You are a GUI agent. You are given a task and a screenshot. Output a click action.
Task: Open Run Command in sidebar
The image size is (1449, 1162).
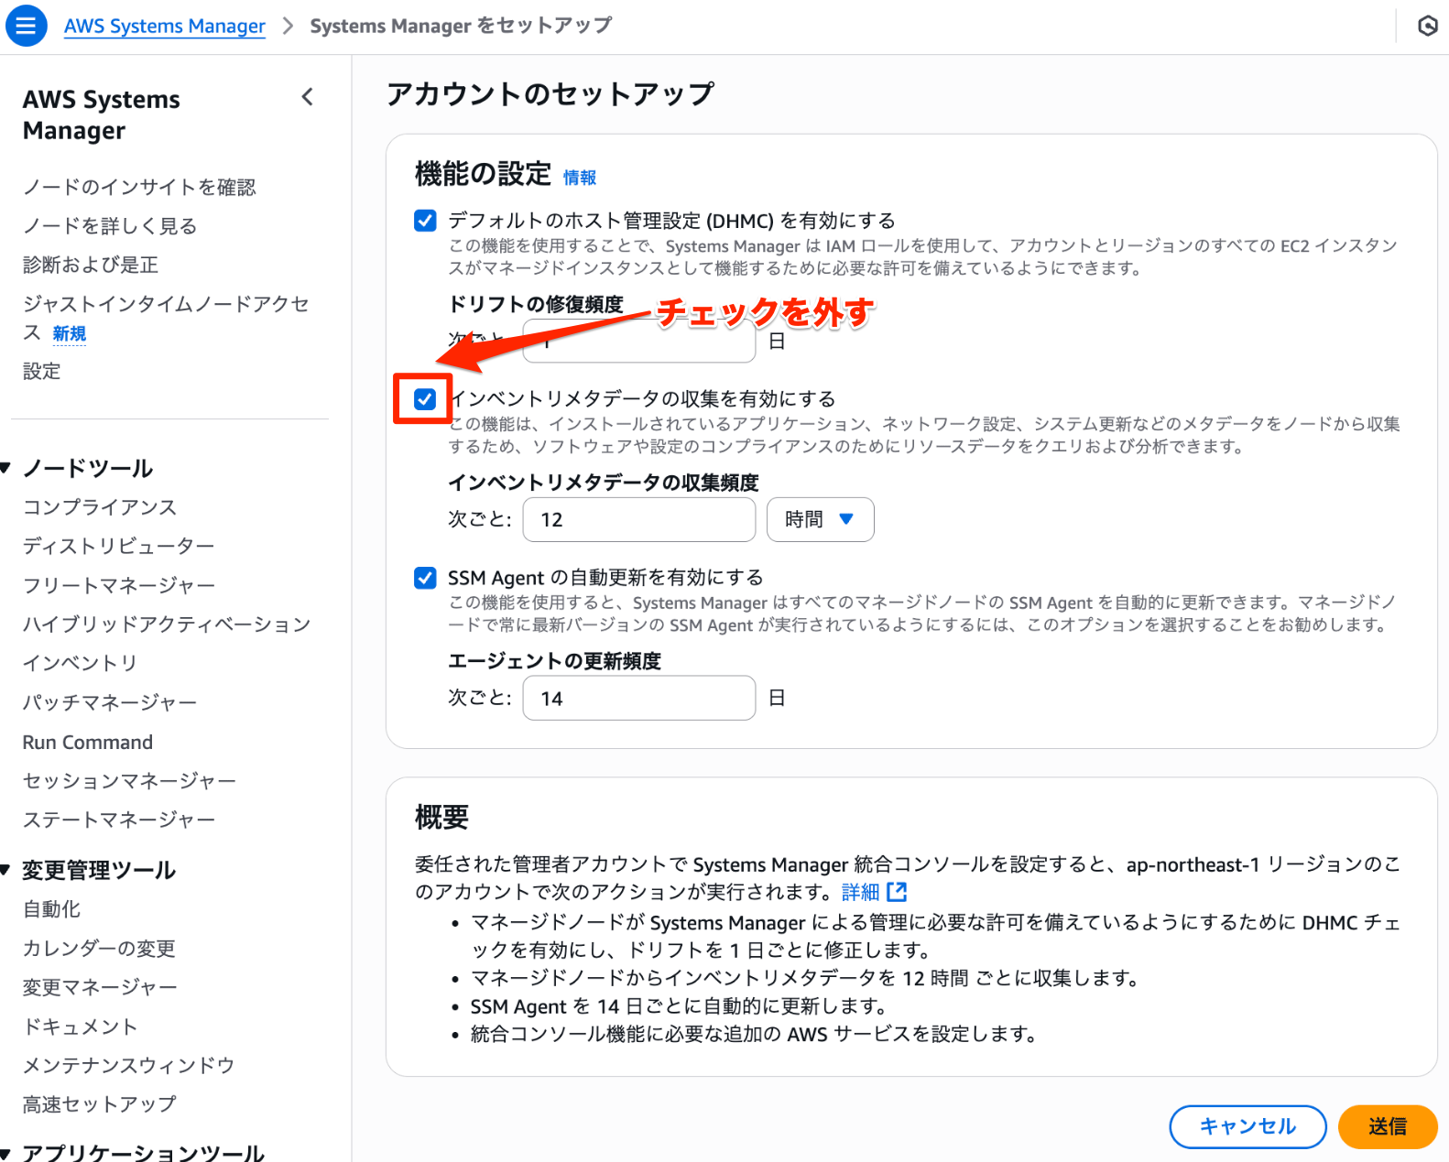(x=88, y=742)
